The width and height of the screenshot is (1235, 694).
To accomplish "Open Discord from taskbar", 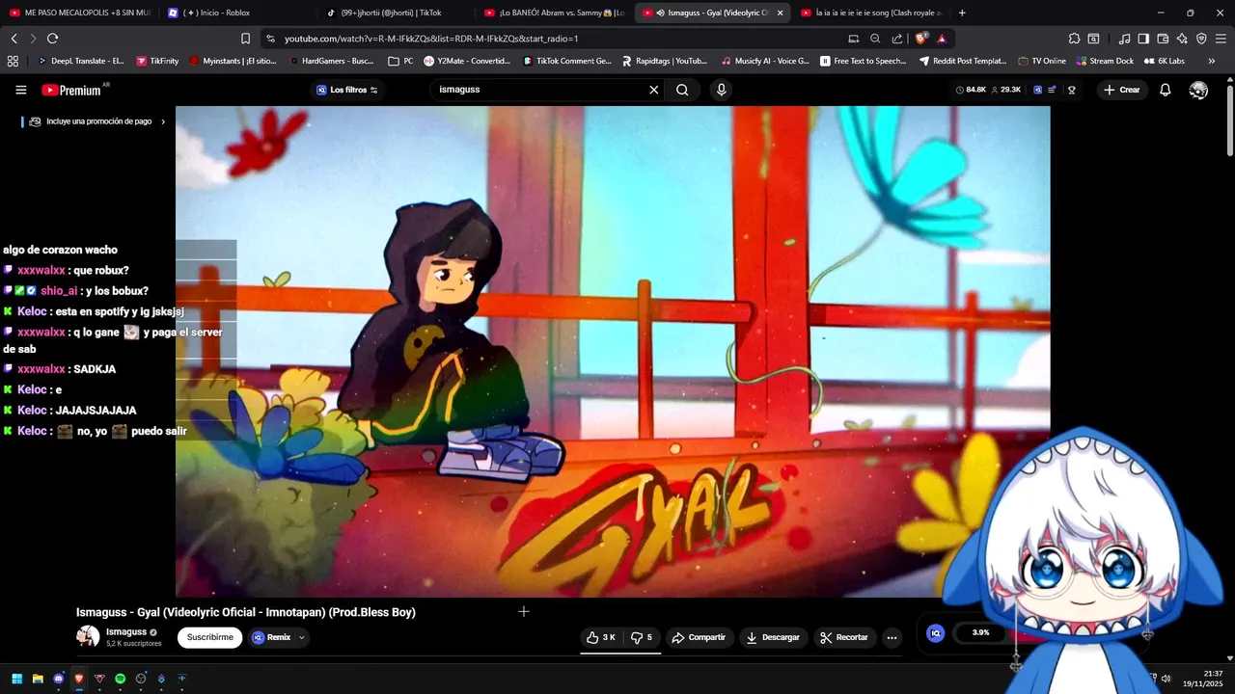I will [x=58, y=679].
